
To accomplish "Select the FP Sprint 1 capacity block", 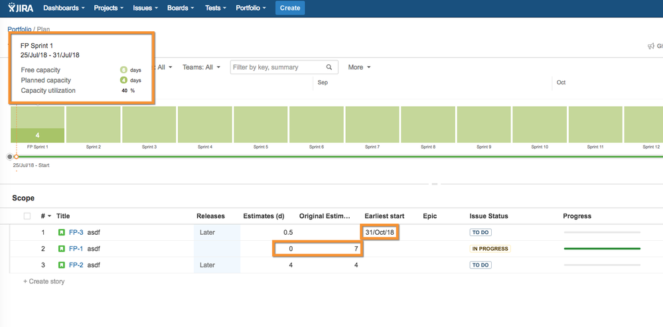I will pyautogui.click(x=38, y=124).
